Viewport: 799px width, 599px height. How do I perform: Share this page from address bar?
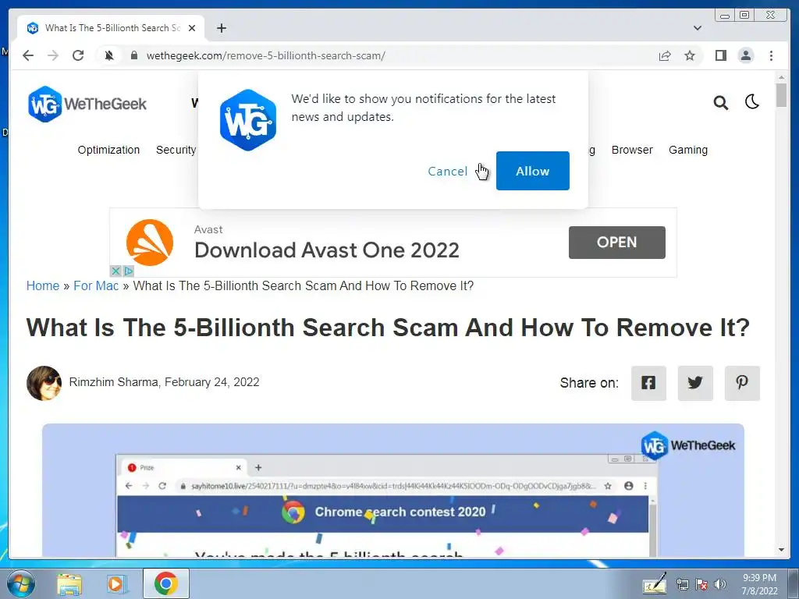tap(665, 55)
